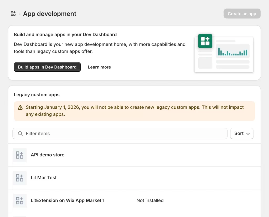The image size is (269, 217).
Task: Expand sorting options via the Sort chevron
Action: pyautogui.click(x=247, y=134)
